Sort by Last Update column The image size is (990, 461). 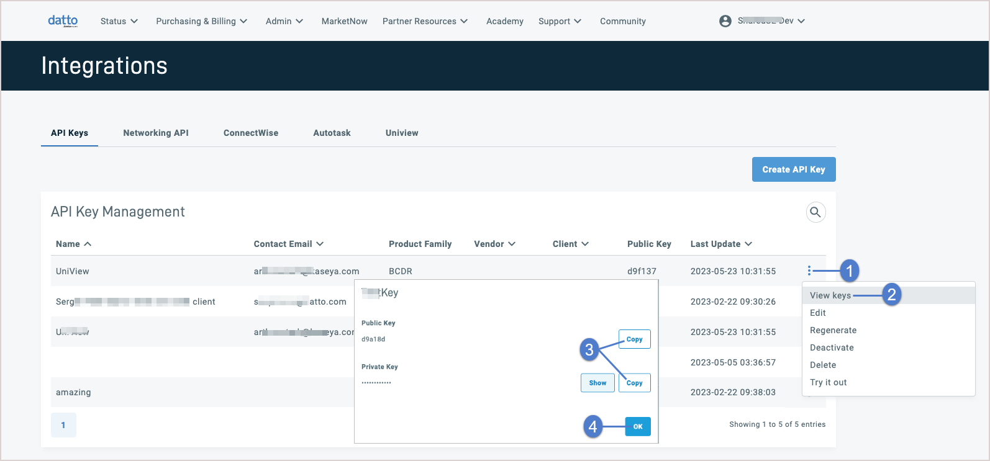point(721,244)
